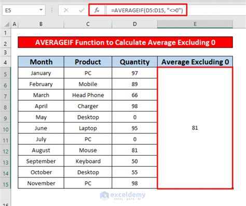Select row 4 header
The width and height of the screenshot is (246, 206).
pyautogui.click(x=5, y=62)
